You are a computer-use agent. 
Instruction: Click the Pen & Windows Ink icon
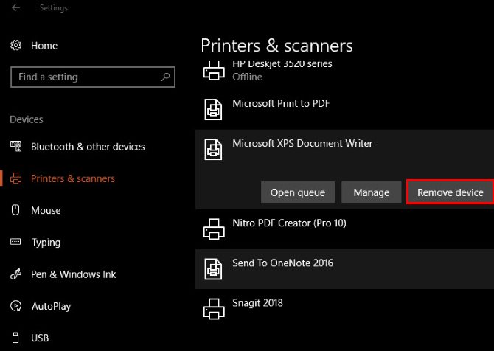point(16,274)
